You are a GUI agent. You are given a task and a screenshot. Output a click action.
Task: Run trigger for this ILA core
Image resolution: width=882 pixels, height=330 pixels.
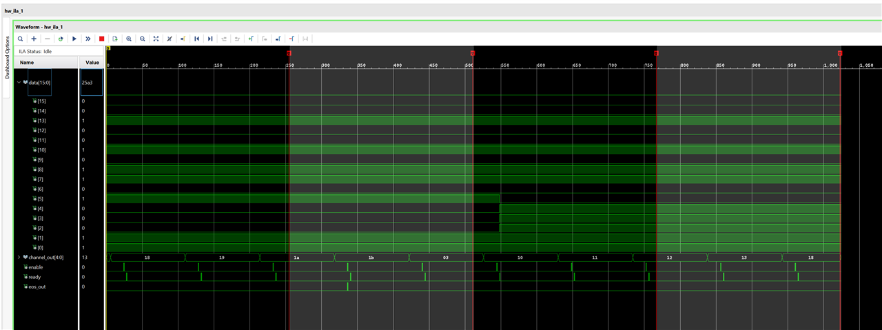[74, 39]
